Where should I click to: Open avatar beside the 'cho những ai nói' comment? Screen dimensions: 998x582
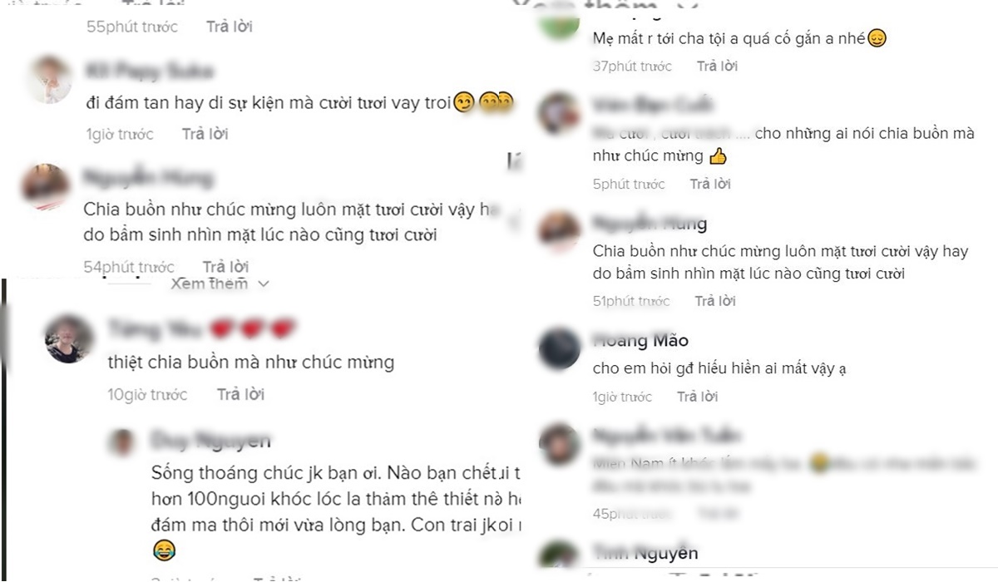coord(560,112)
